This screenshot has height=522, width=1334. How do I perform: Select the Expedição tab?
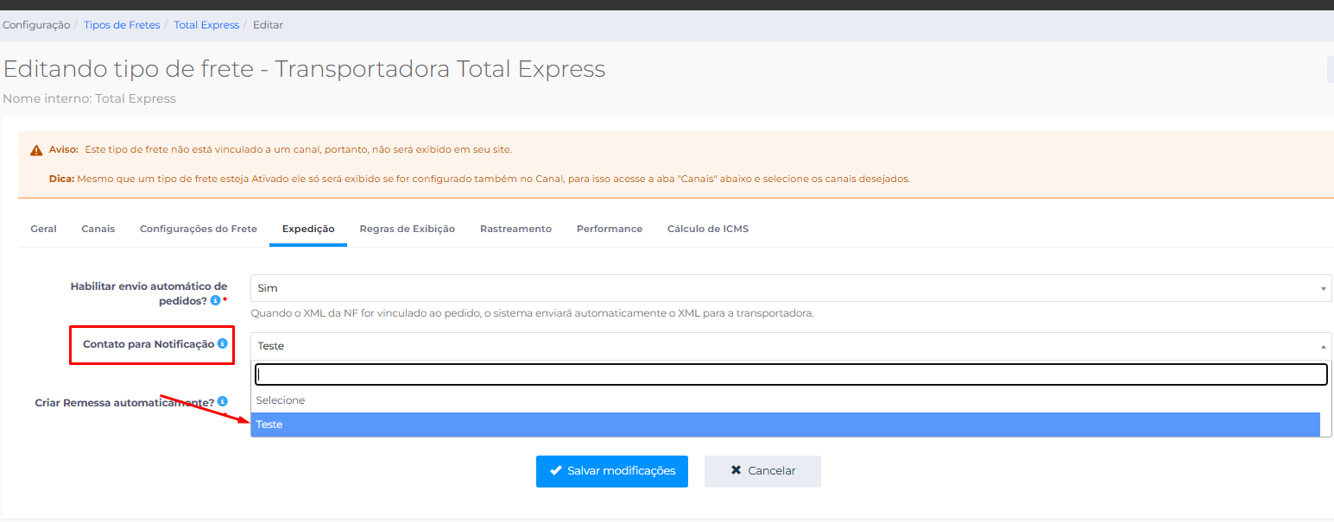(x=308, y=229)
